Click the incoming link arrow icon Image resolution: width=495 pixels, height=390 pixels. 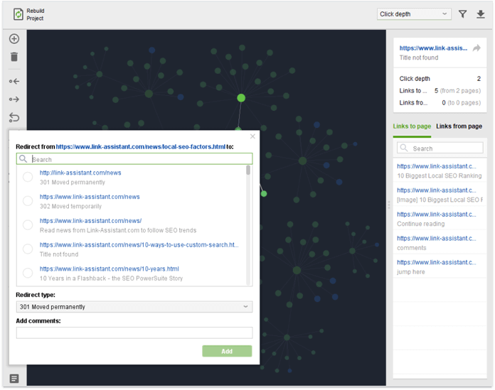[x=14, y=82]
